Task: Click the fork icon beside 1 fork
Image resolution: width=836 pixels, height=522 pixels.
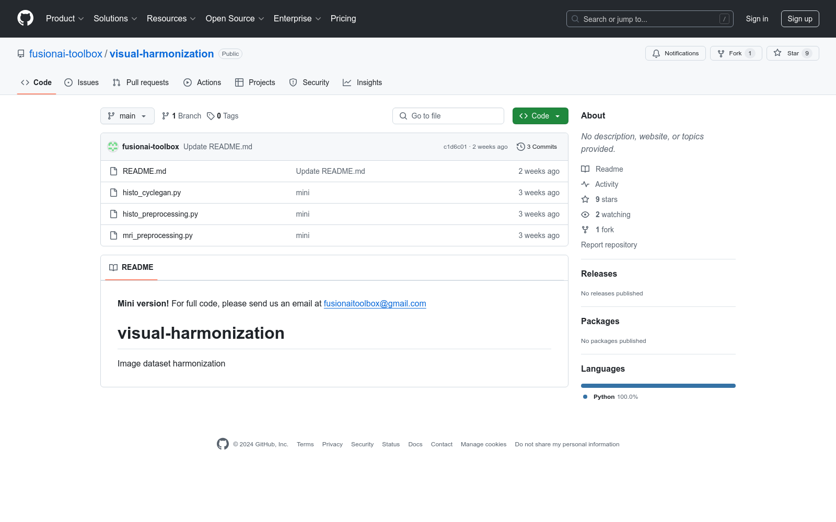Action: pyautogui.click(x=585, y=230)
